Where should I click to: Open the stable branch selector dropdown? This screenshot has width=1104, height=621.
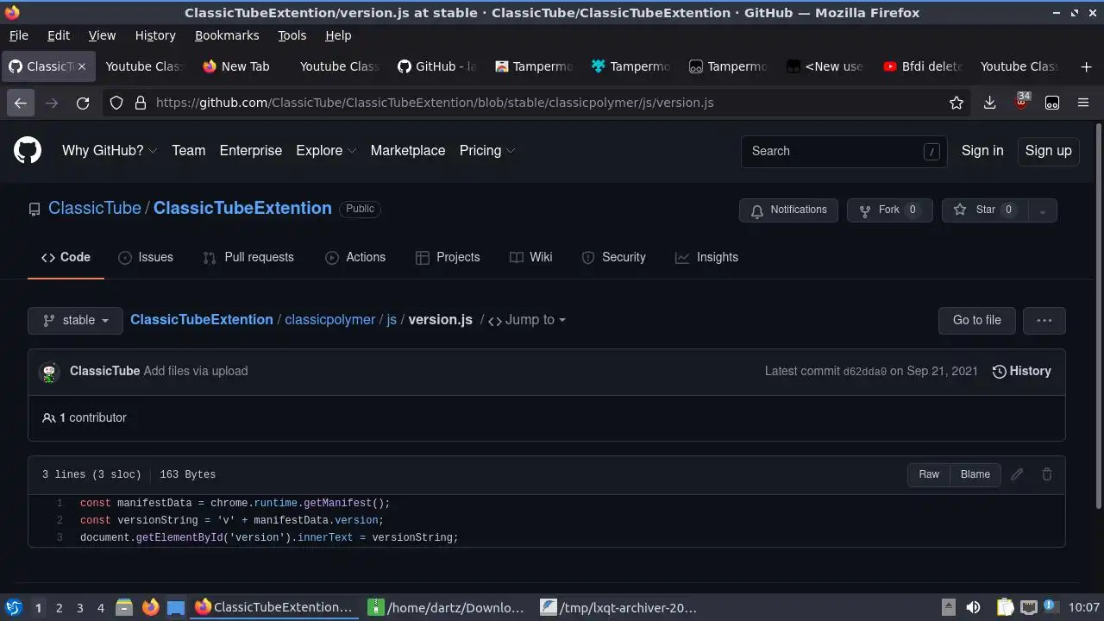tap(75, 320)
